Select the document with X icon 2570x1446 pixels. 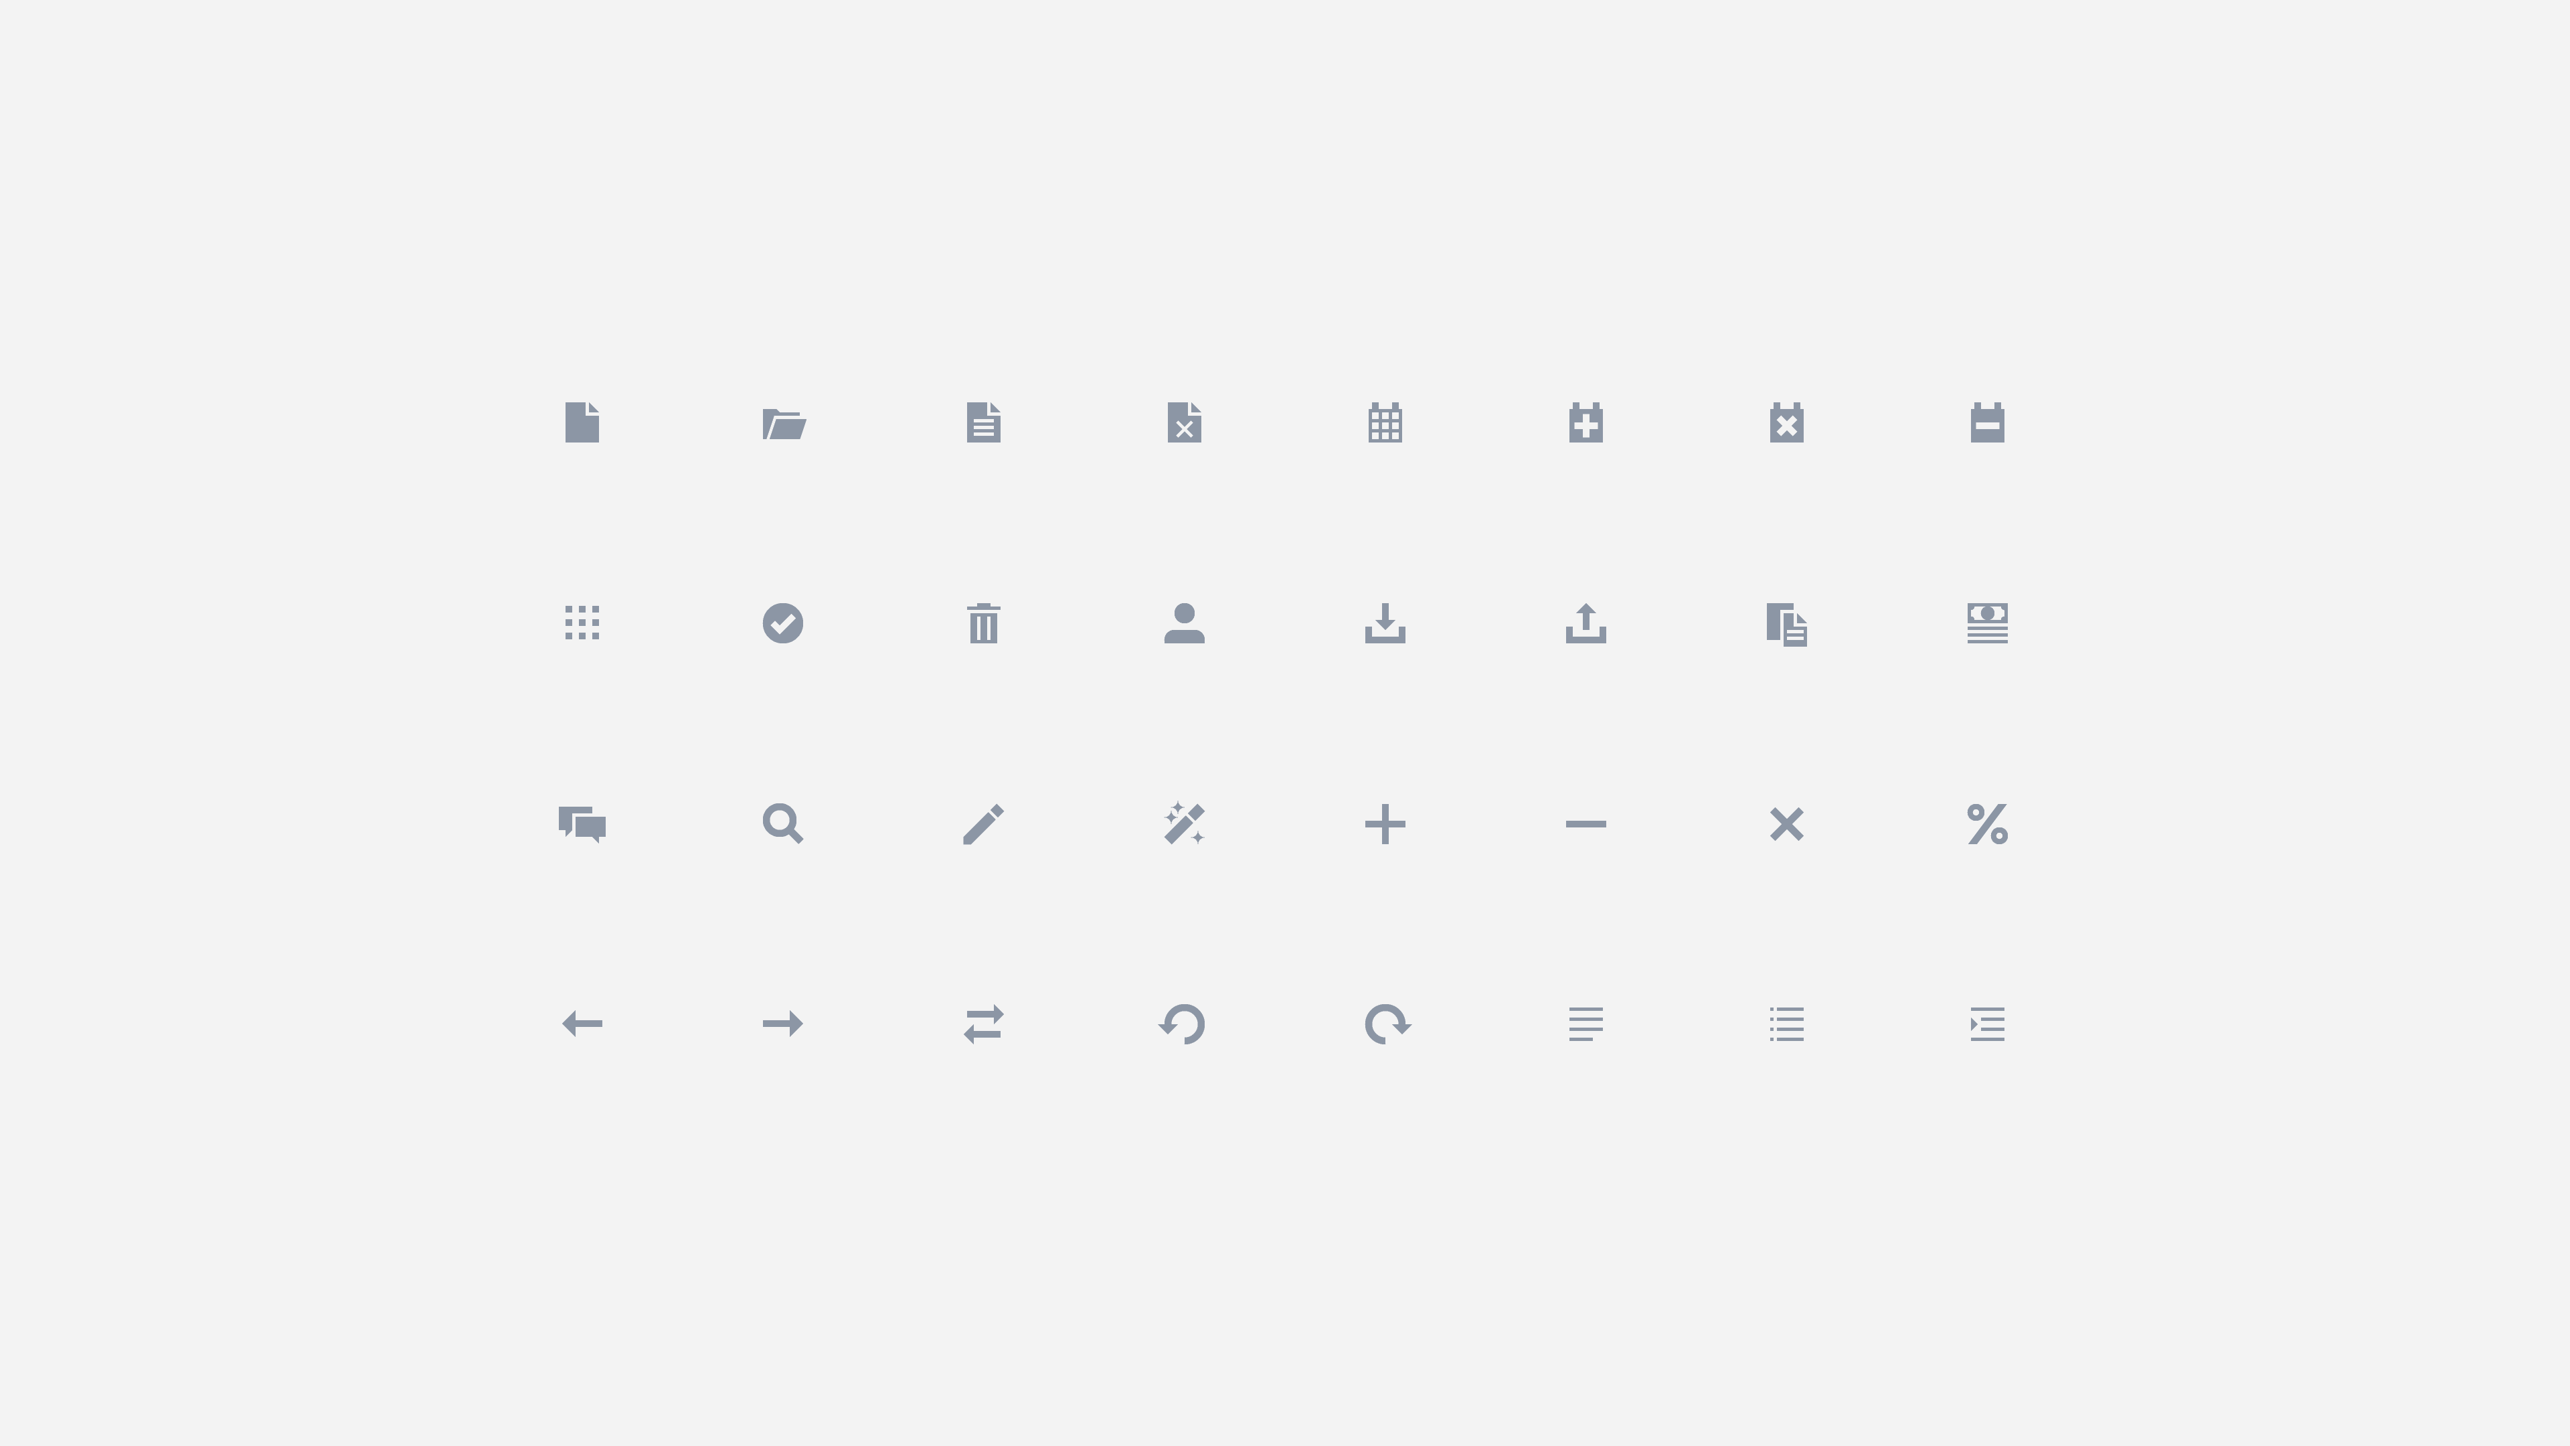[1184, 422]
